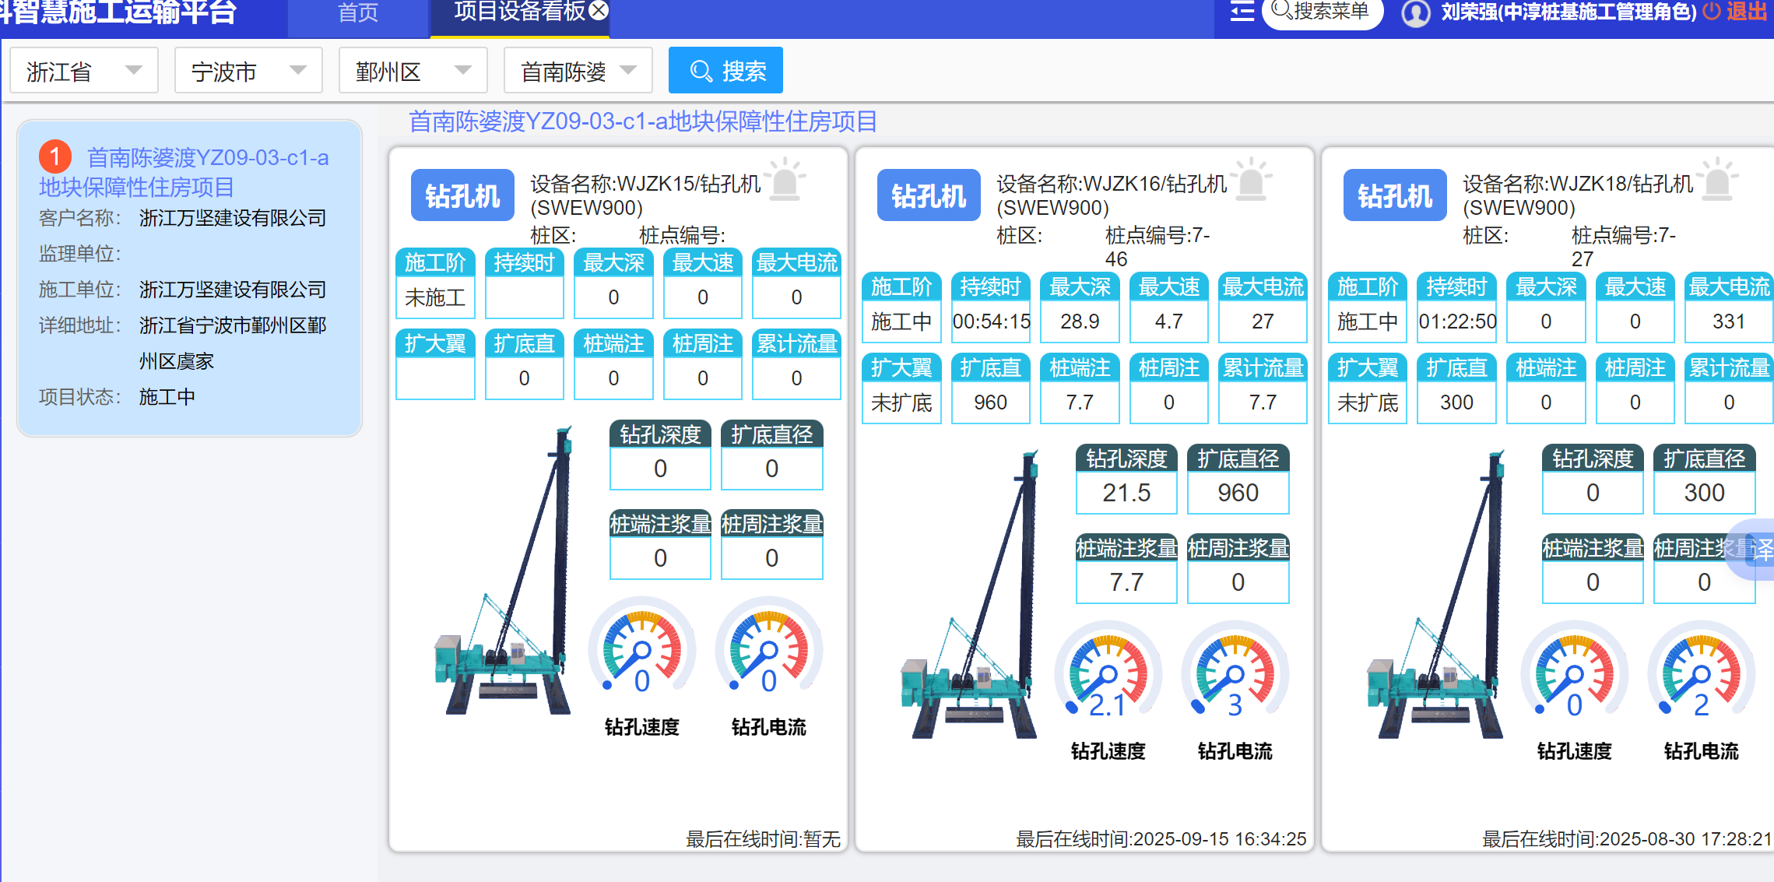Click the menu collapse icon in header
Viewport: 1774px width, 882px height.
(x=1242, y=12)
